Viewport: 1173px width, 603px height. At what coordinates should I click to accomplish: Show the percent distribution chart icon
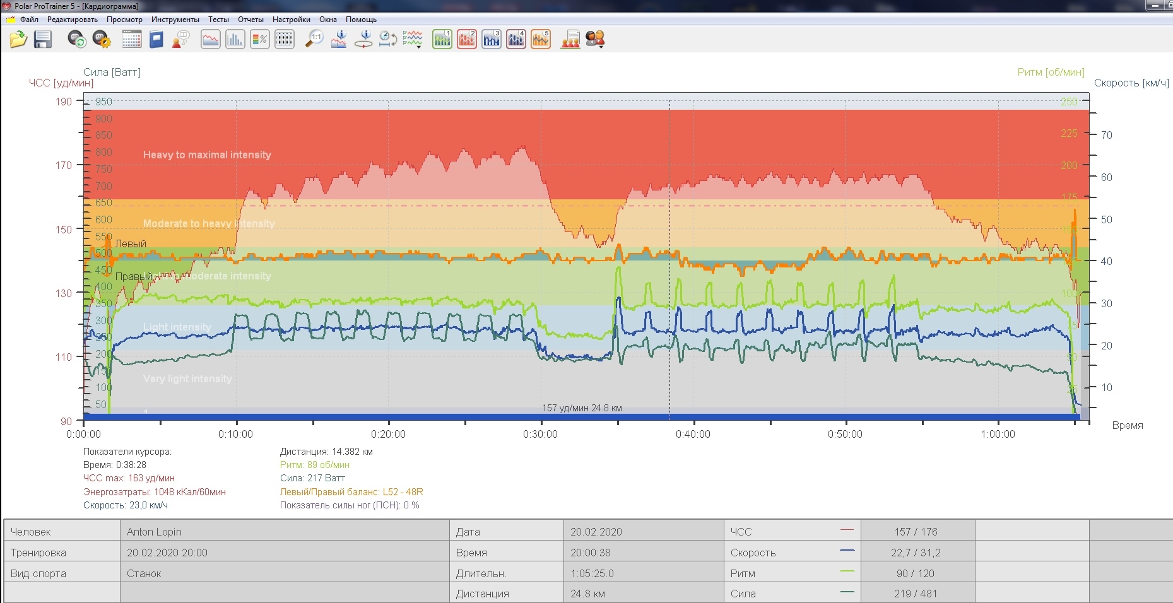(259, 40)
